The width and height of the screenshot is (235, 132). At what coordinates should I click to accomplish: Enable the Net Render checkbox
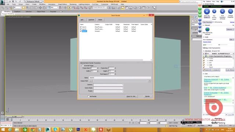pos(88,96)
